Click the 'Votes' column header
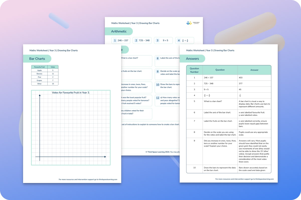Viewport: 301px width, 200px height. (53, 67)
